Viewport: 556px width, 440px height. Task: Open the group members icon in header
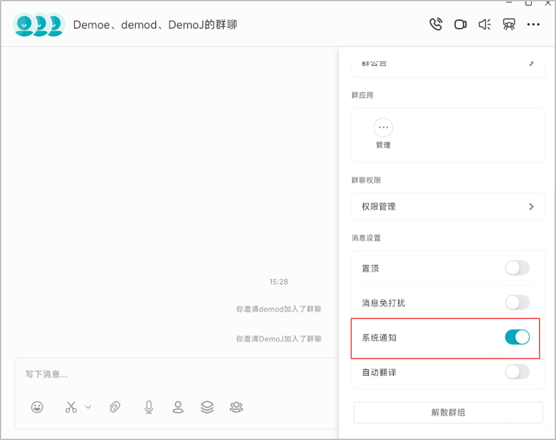(x=509, y=24)
